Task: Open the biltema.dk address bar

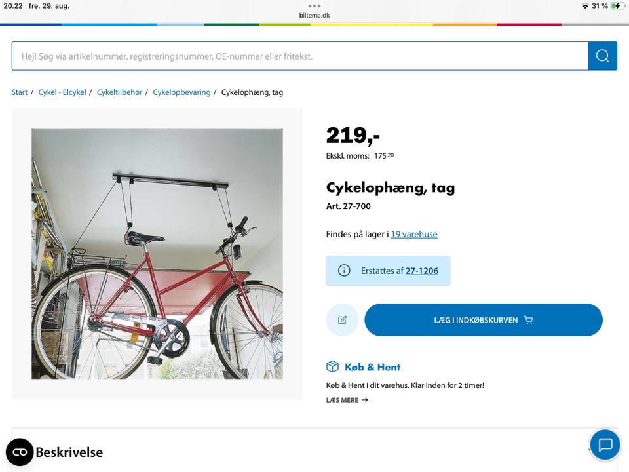Action: pos(314,14)
